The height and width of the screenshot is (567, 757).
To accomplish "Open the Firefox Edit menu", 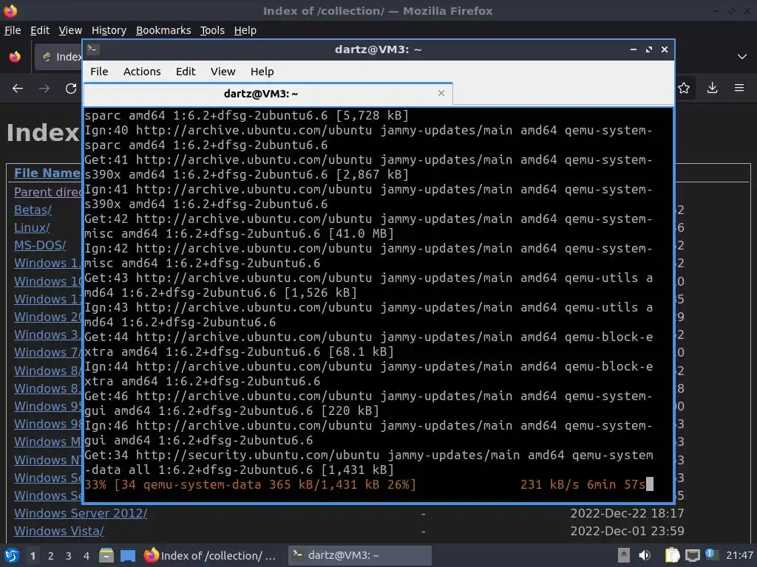I will point(40,30).
